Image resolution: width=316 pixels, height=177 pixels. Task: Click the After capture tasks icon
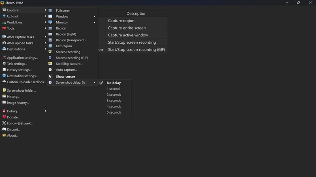point(4,37)
